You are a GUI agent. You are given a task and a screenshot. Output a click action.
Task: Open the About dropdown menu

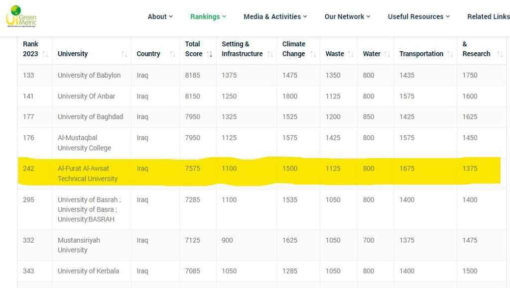click(x=160, y=16)
